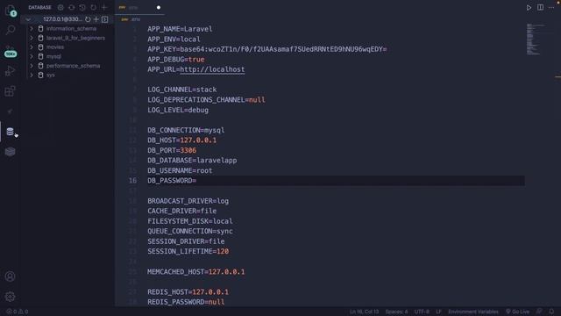Viewport: 561px width, 316px height.
Task: Open the Accounts menu icon
Action: tap(10, 276)
